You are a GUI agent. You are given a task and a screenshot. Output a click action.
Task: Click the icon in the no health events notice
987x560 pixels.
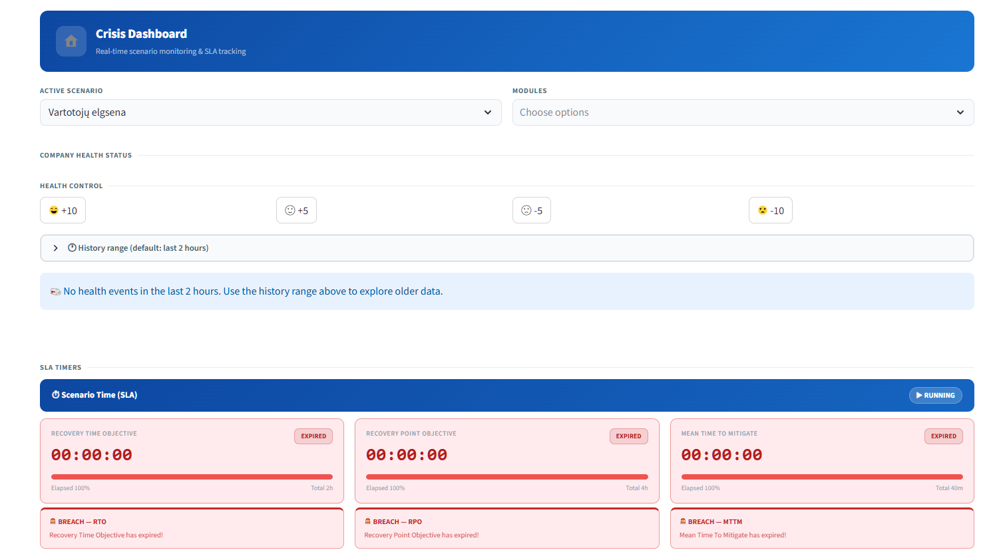pyautogui.click(x=56, y=291)
